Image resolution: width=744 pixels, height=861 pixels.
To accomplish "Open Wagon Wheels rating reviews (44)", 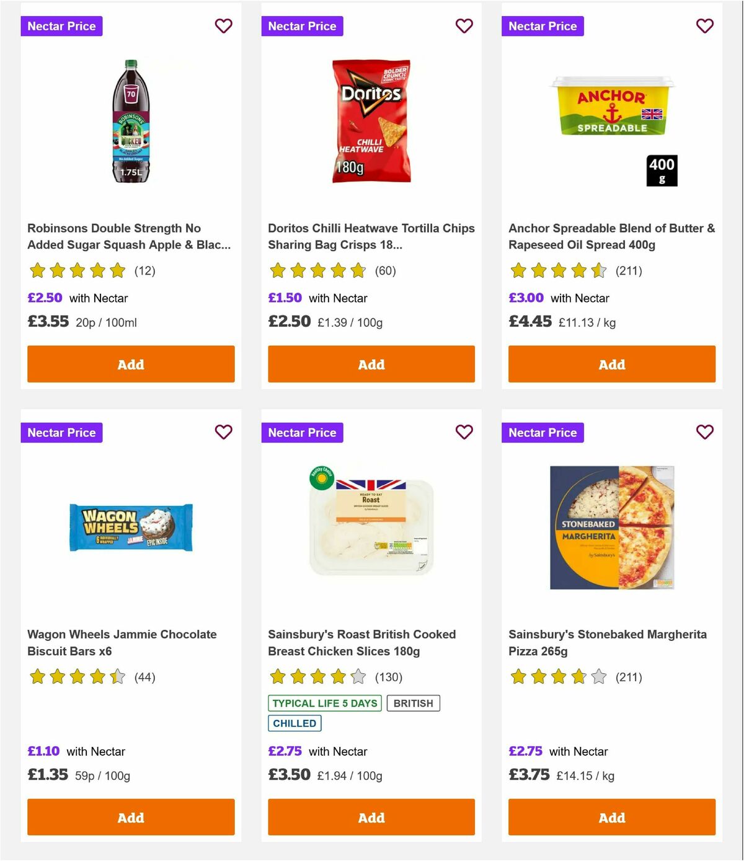I will pos(146,677).
